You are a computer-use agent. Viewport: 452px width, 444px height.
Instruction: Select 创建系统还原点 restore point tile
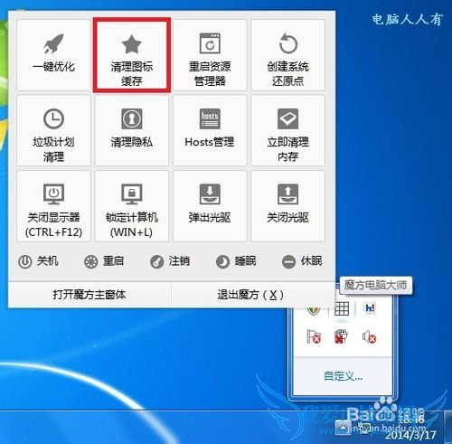pyautogui.click(x=288, y=55)
